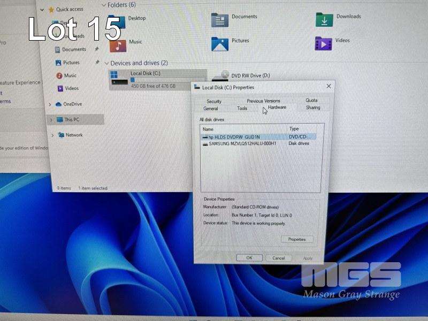This screenshot has height=321, width=428.
Task: Collapse the Devices and drives section
Action: (105, 63)
